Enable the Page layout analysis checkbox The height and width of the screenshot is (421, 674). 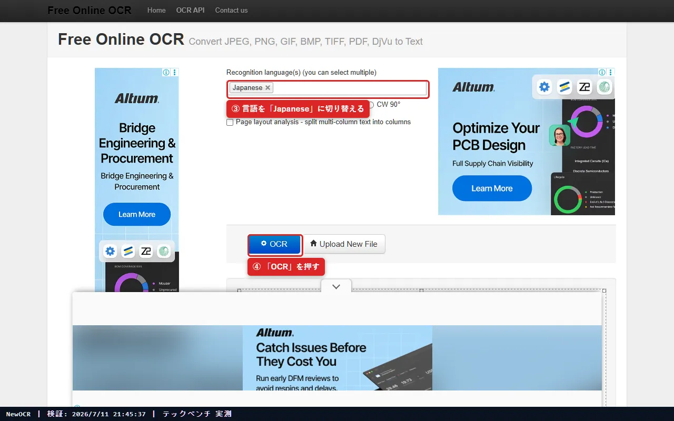[x=230, y=122]
